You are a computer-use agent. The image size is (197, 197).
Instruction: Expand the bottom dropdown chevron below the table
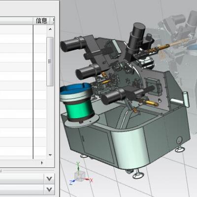pyautogui.click(x=49, y=190)
